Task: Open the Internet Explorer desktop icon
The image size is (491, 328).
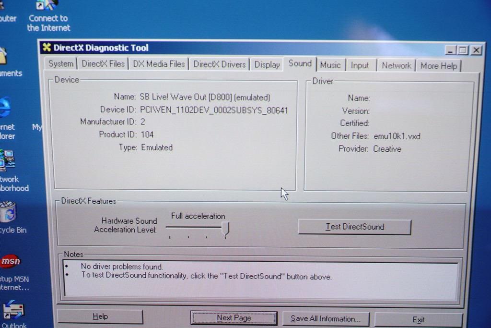Action: pos(5,108)
